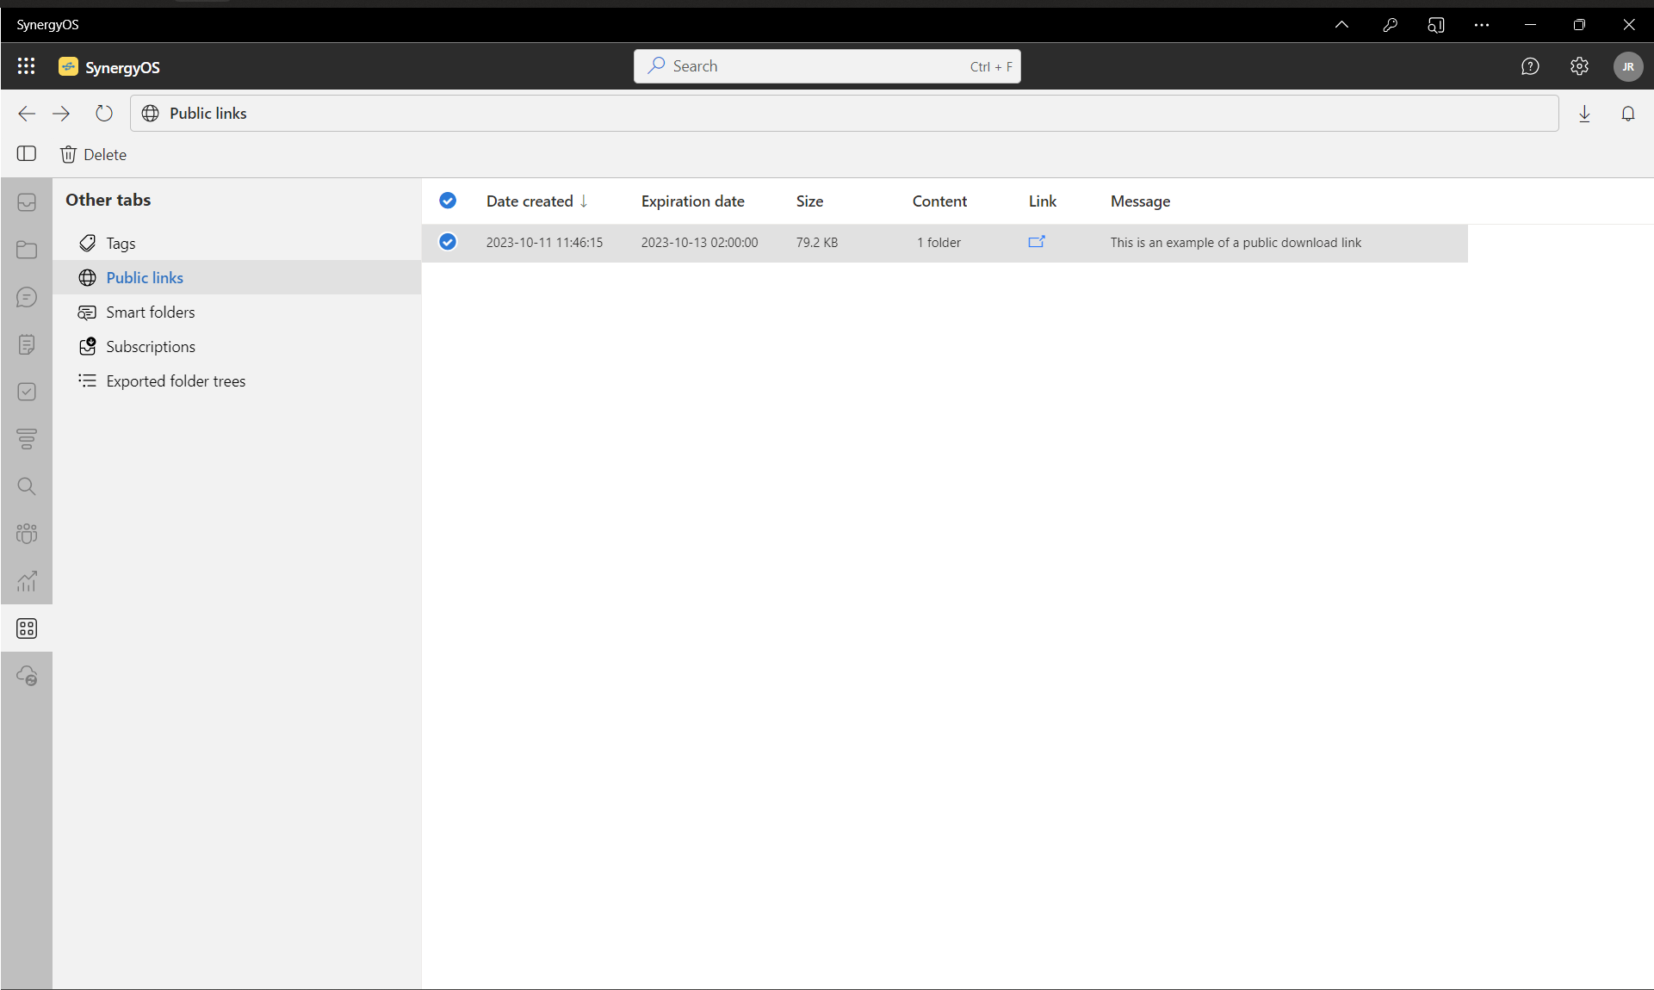Viewport: 1654px width, 990px height.
Task: Open the Smart folders tab
Action: (237, 312)
